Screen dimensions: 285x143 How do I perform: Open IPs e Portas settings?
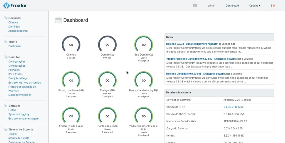15,74
